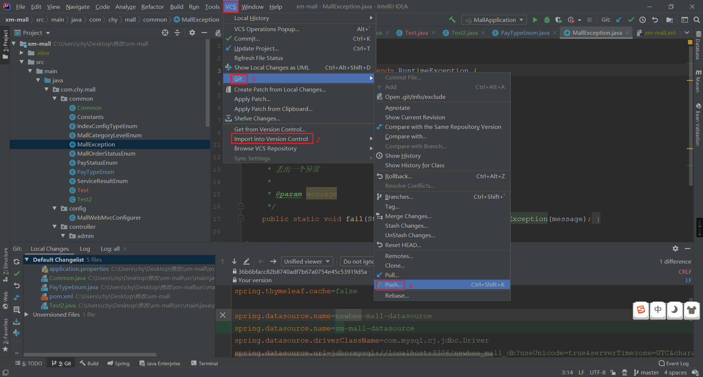Click the Git commit checkmark in toolbar
This screenshot has height=377, width=703.
(x=631, y=20)
